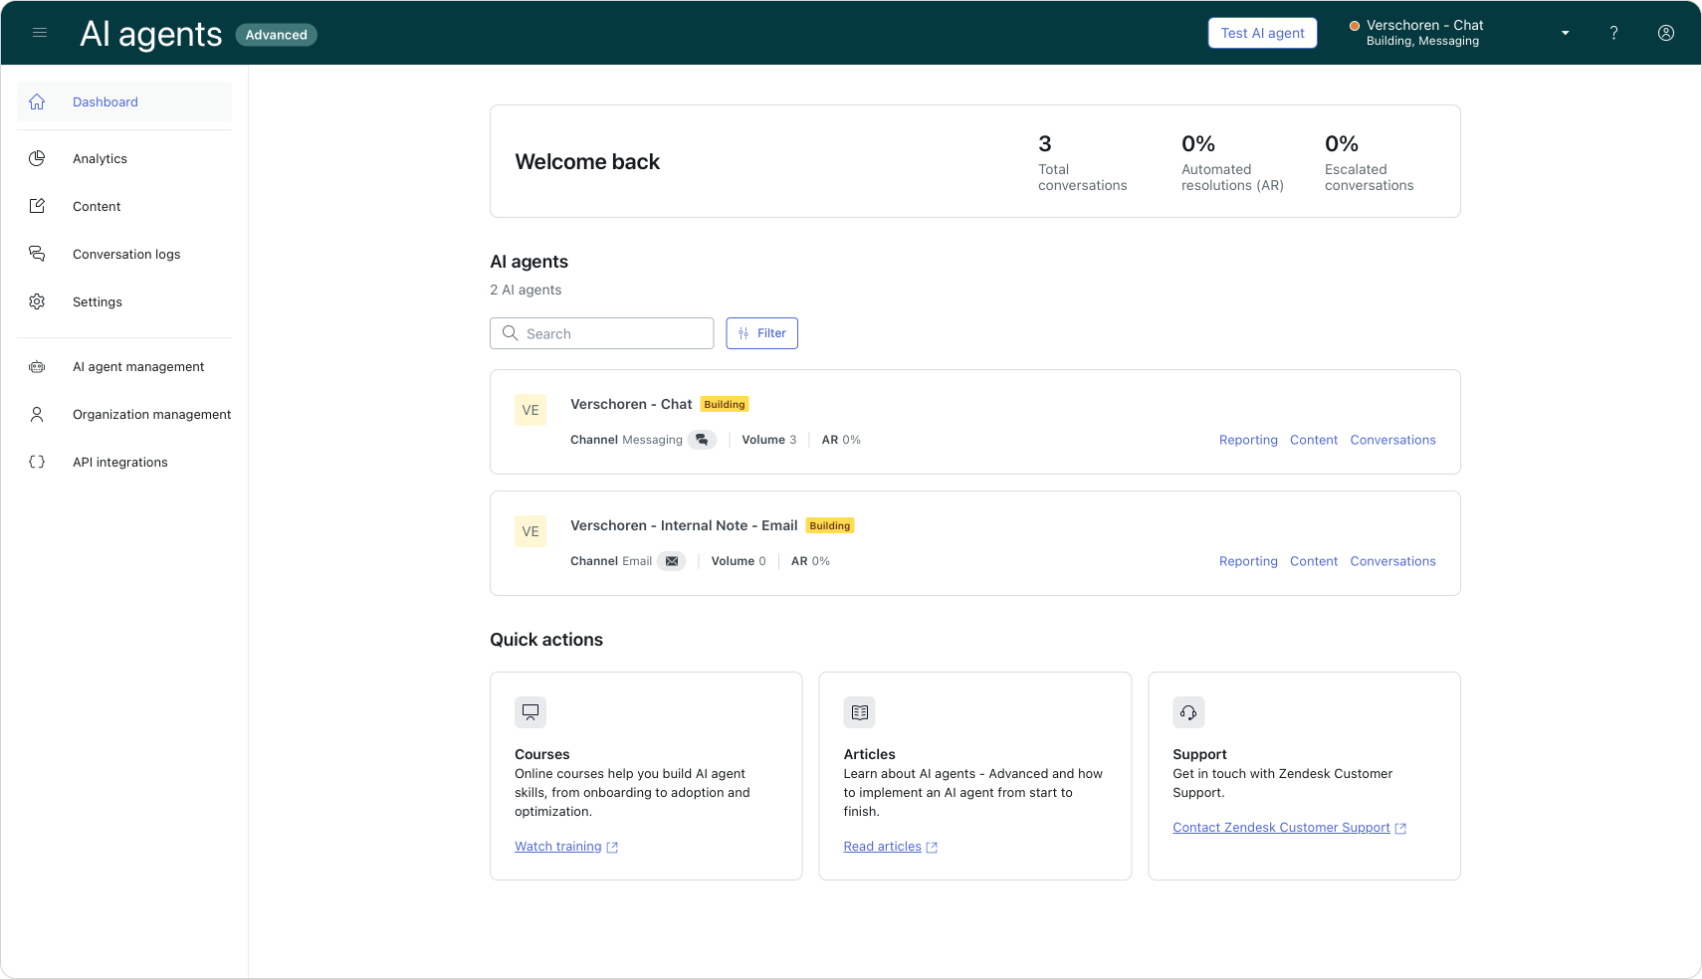Click the Analytics pie chart icon
Screen dimensions: 1702x979
point(37,158)
